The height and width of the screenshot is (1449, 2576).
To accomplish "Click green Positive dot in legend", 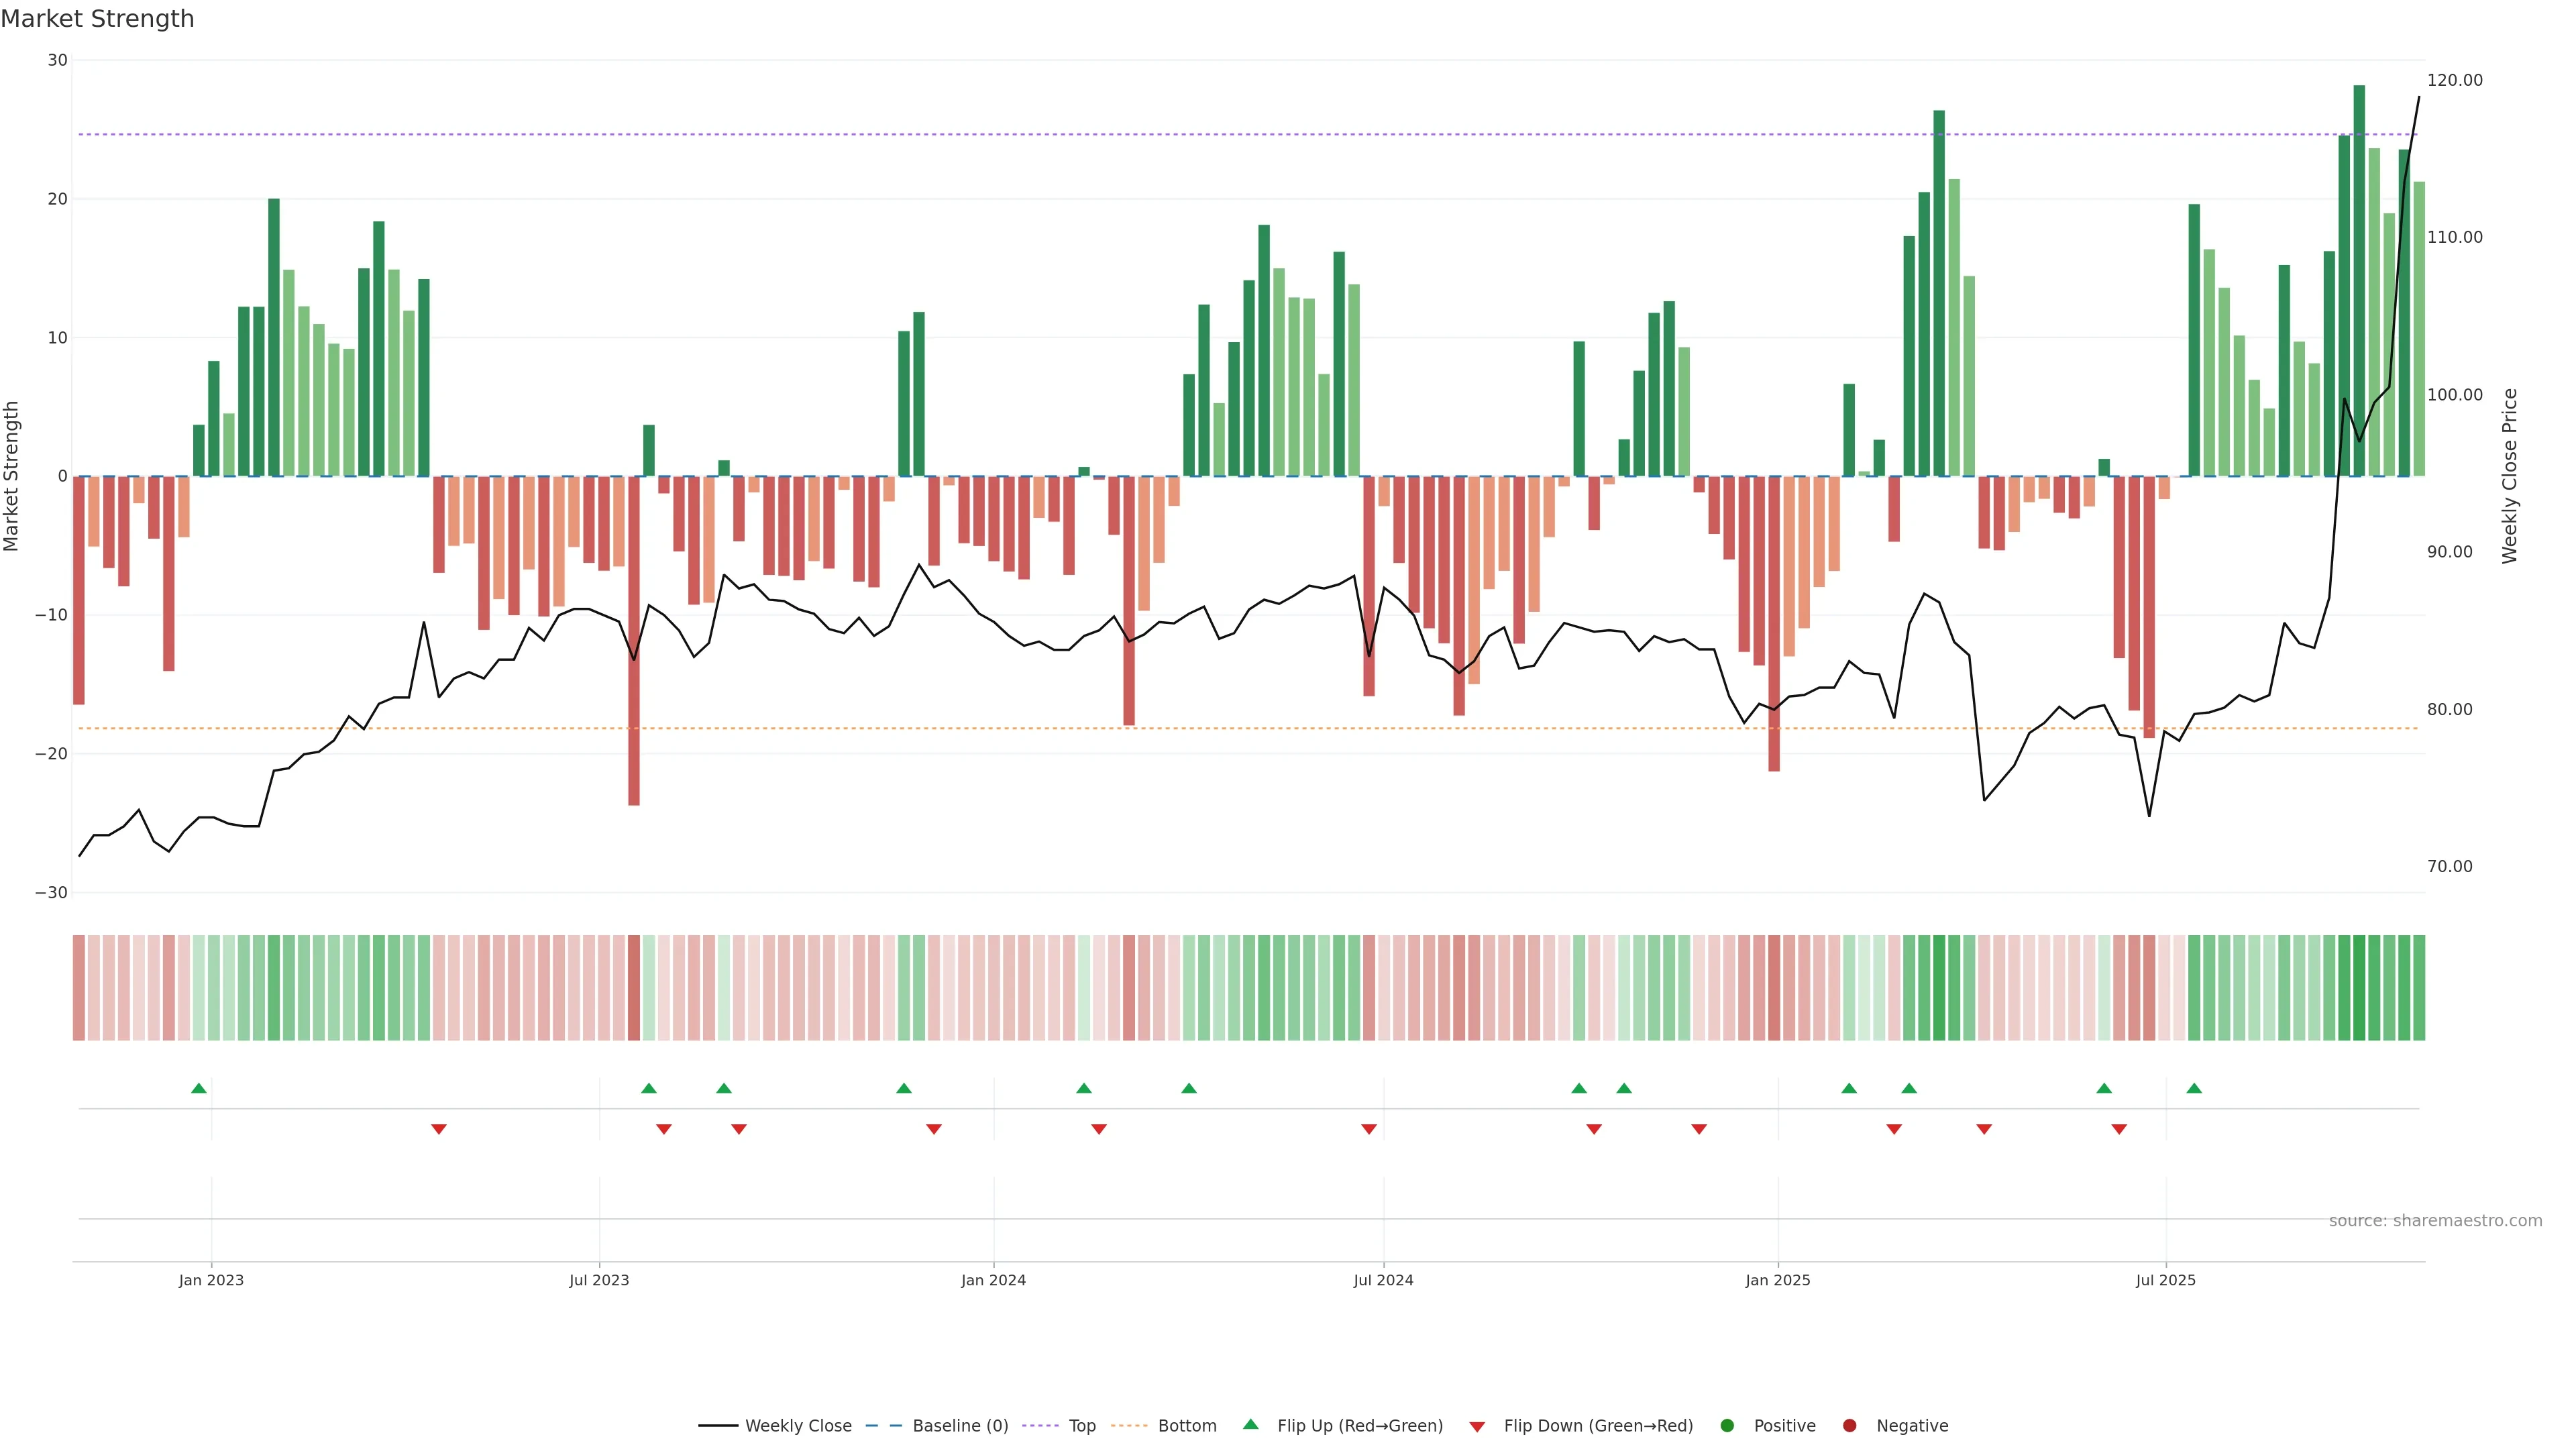I will [x=1727, y=1425].
